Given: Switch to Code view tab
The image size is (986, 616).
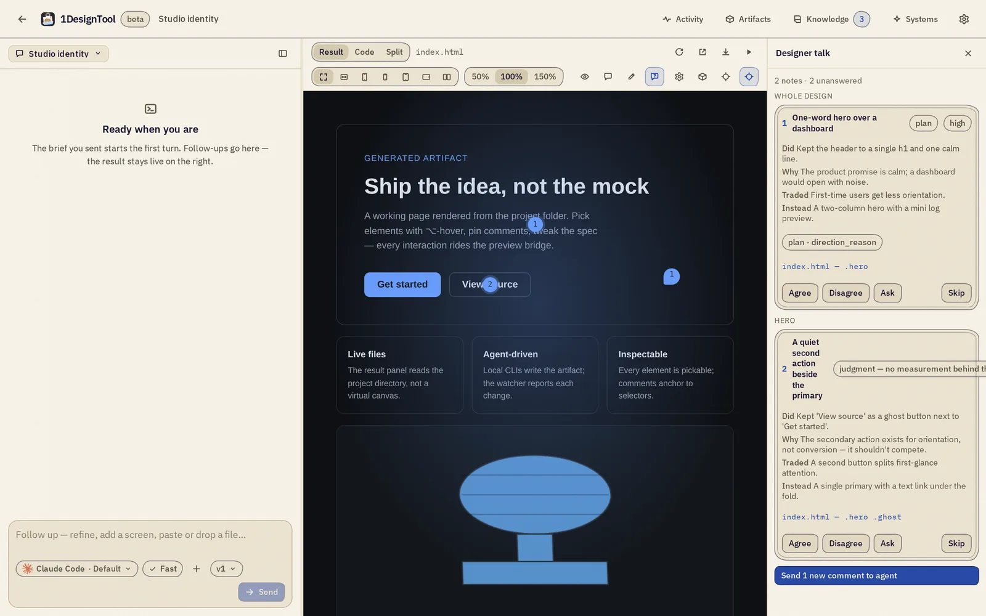Looking at the screenshot, I should coord(364,52).
